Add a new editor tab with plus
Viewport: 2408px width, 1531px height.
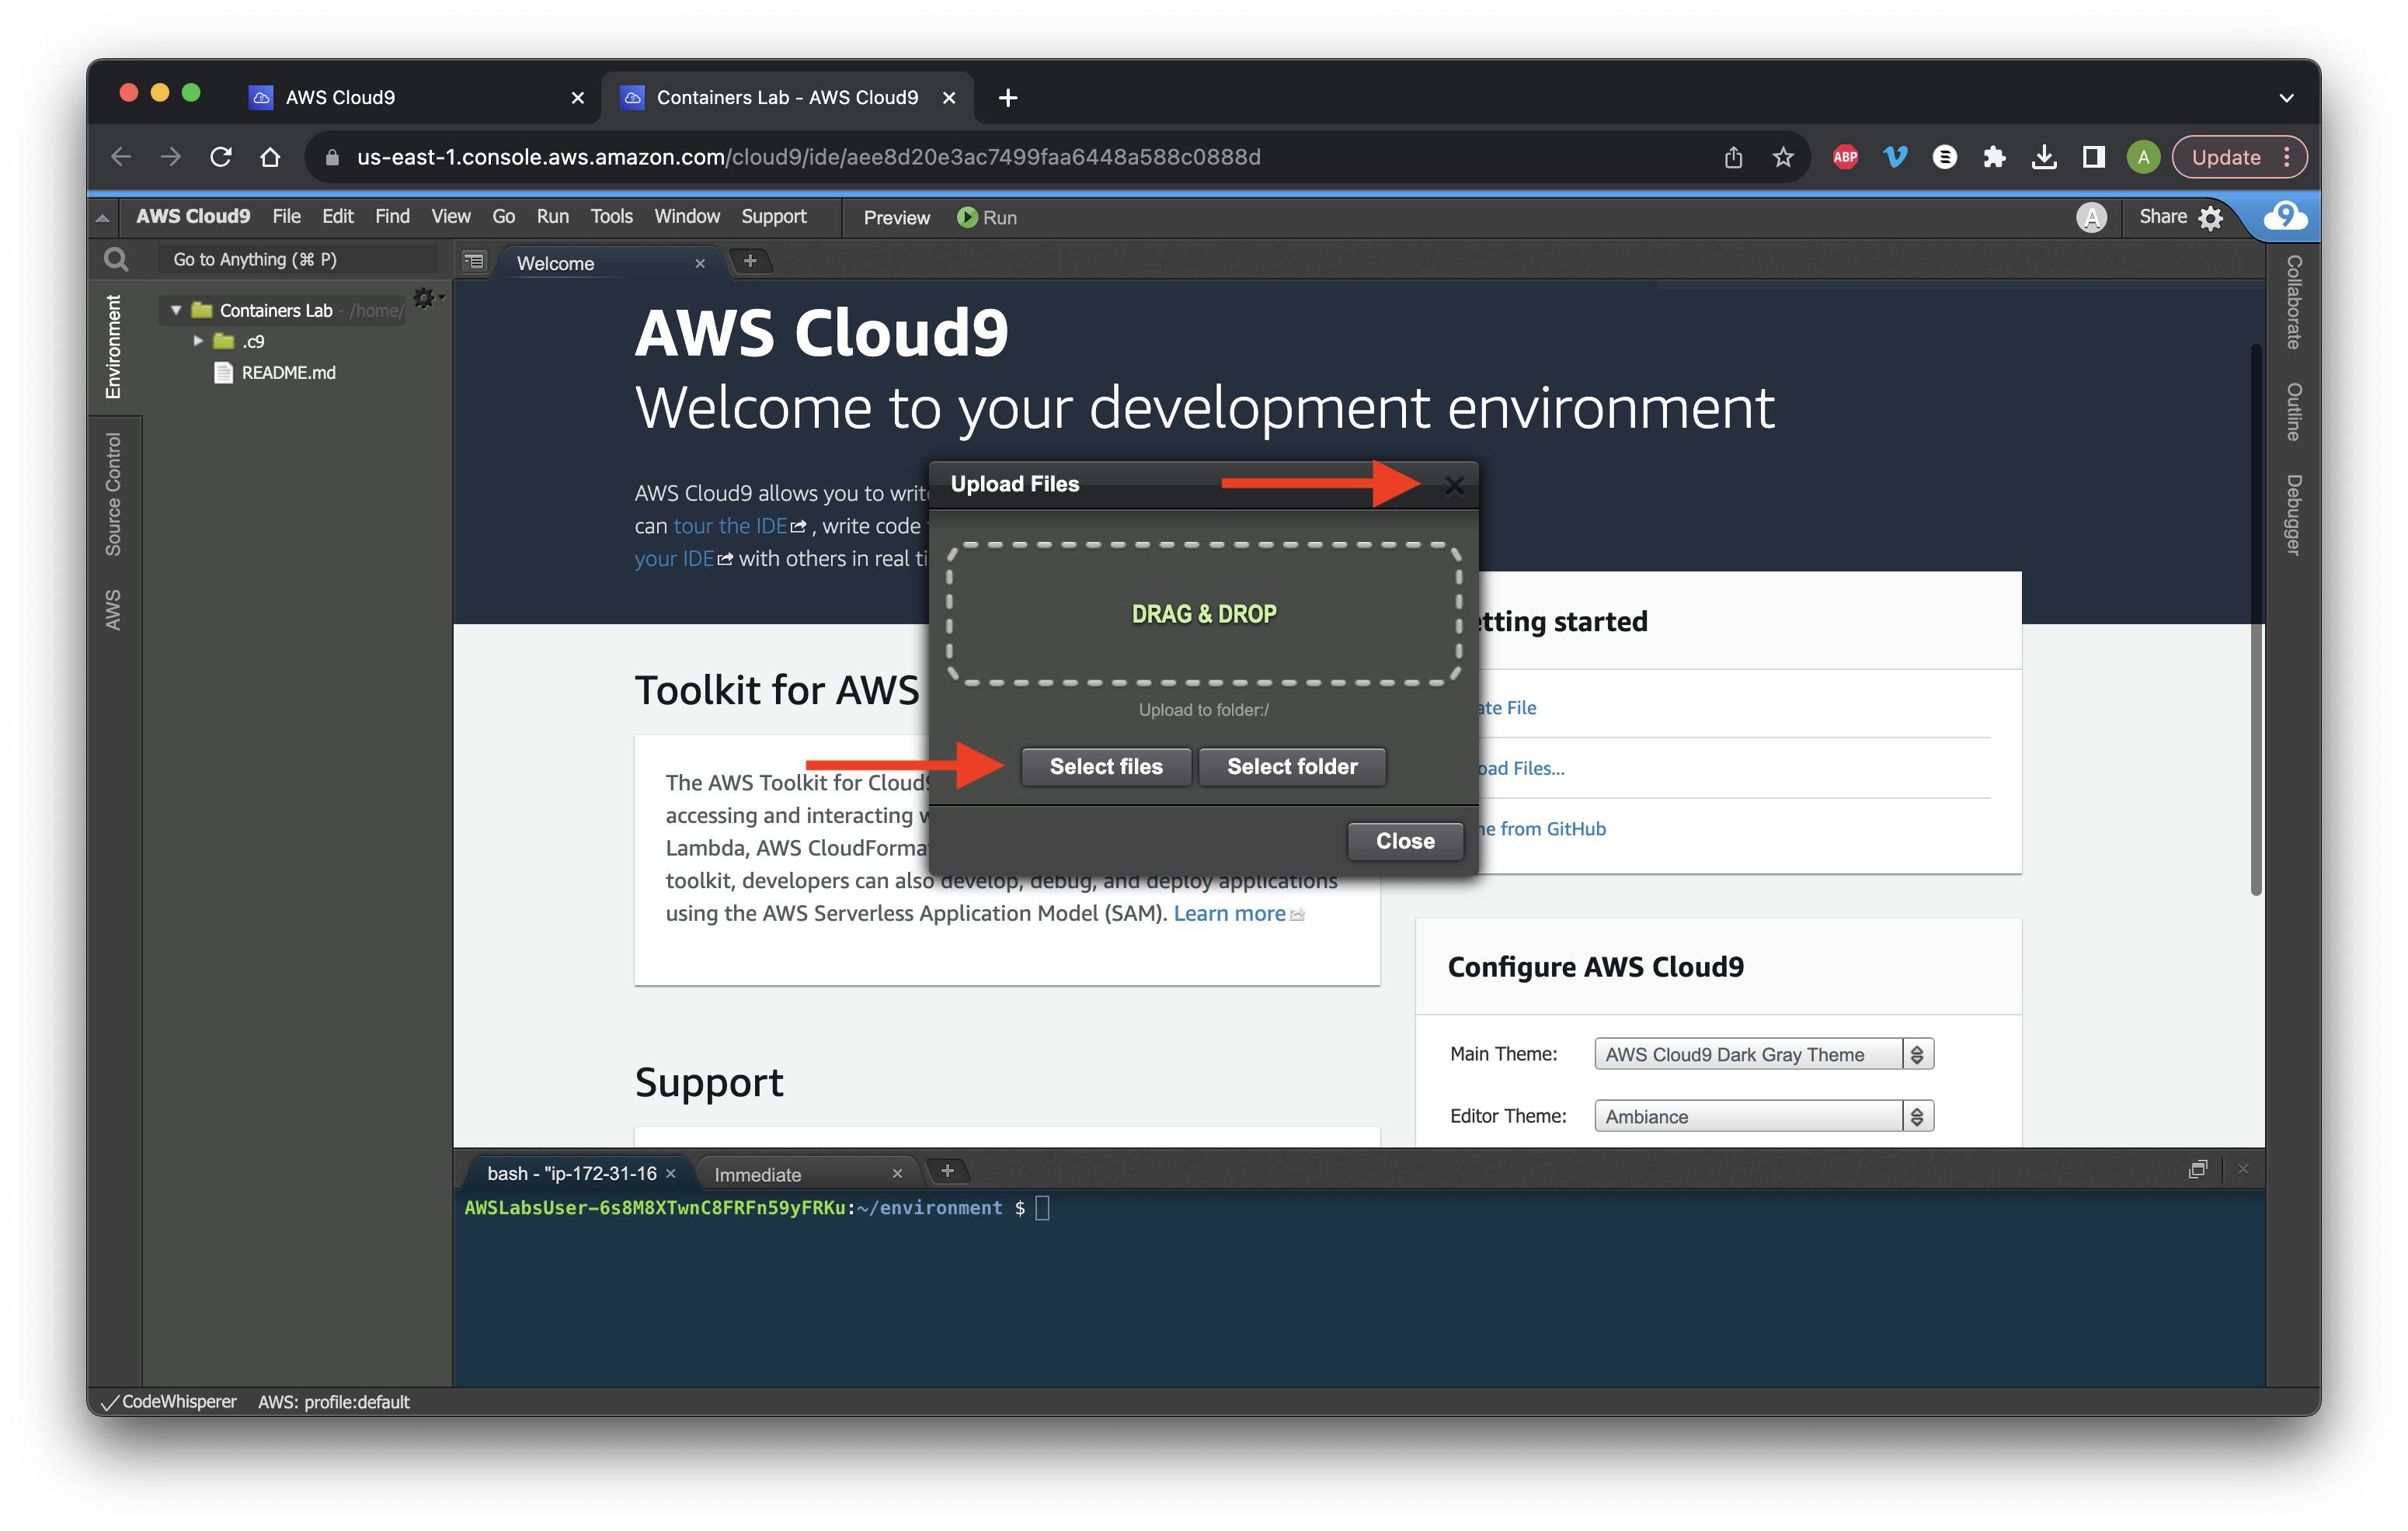[x=750, y=262]
